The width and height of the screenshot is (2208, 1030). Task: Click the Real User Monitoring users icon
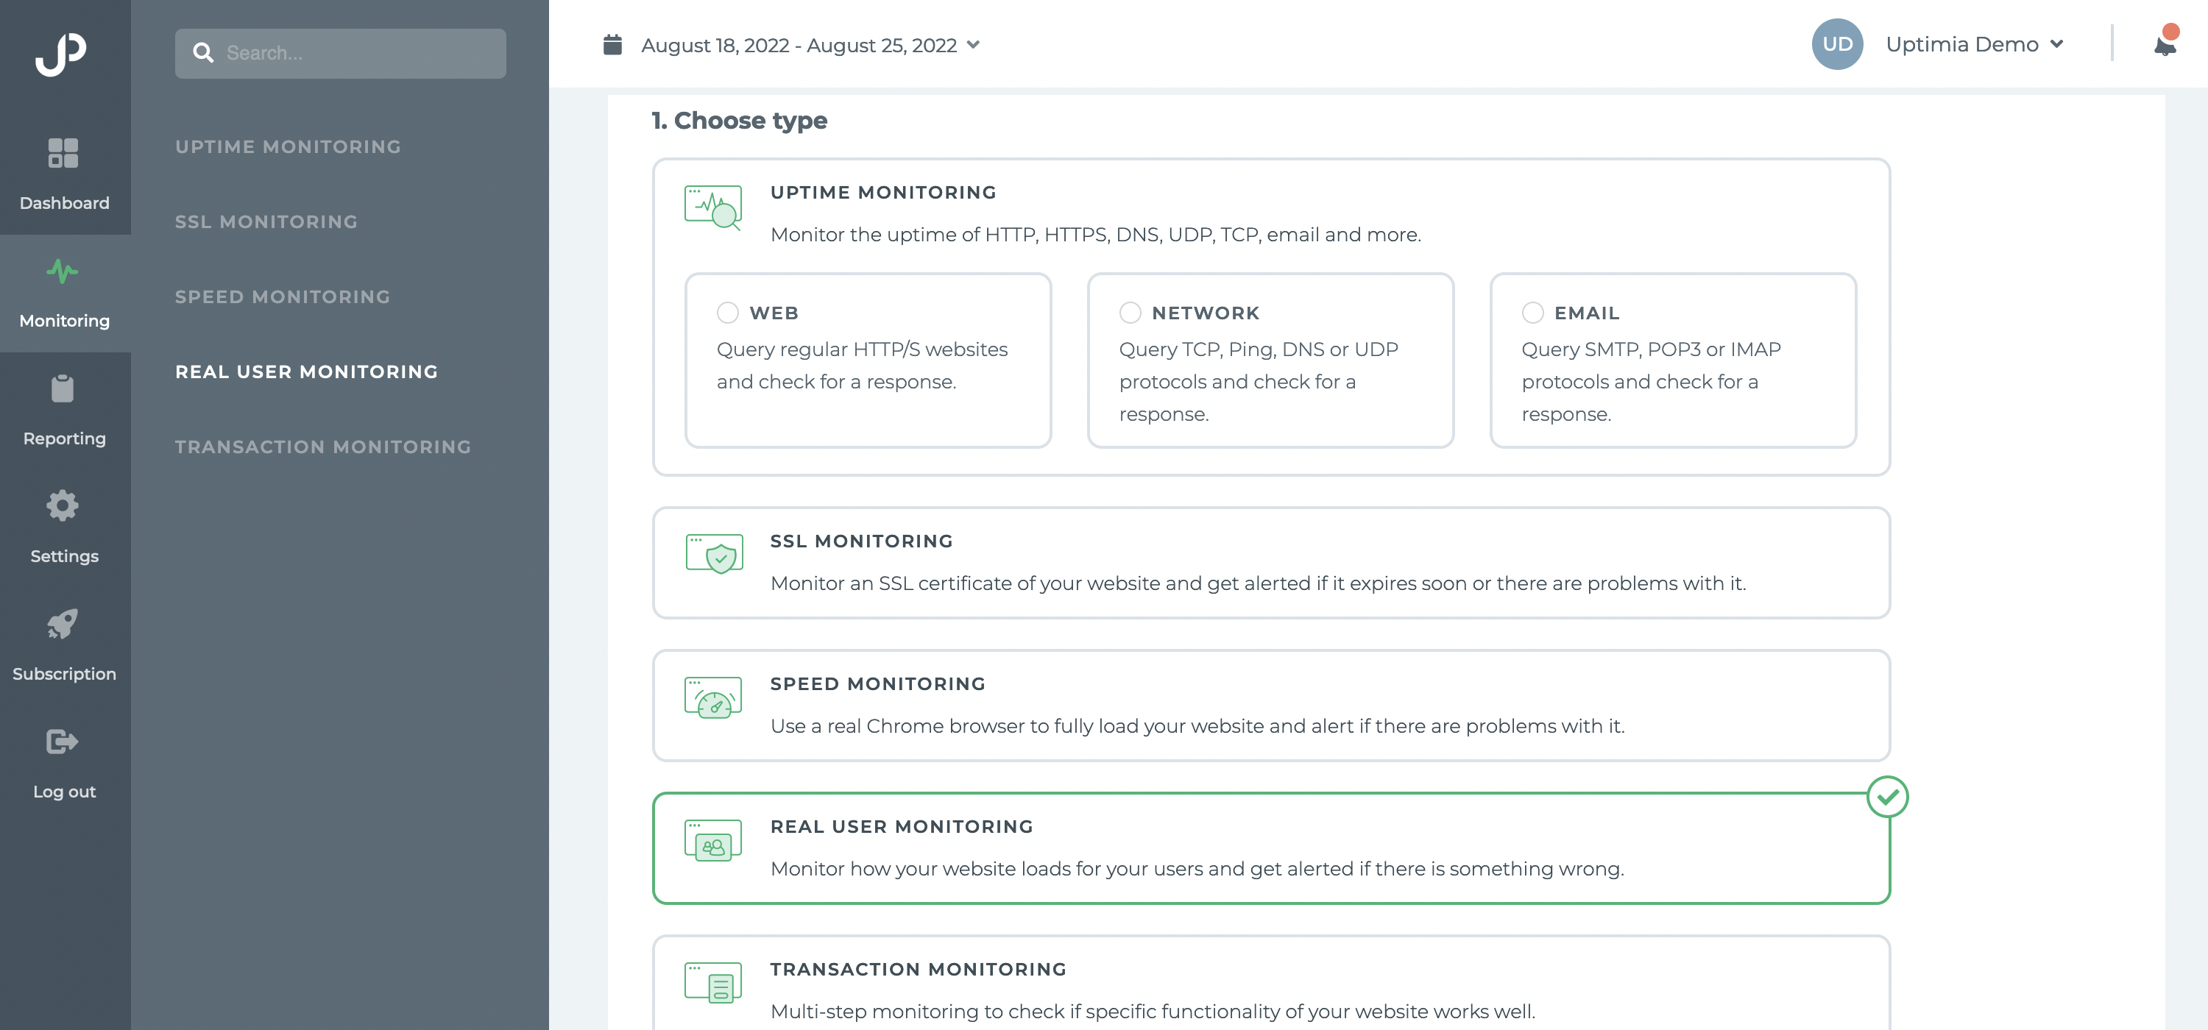coord(713,841)
